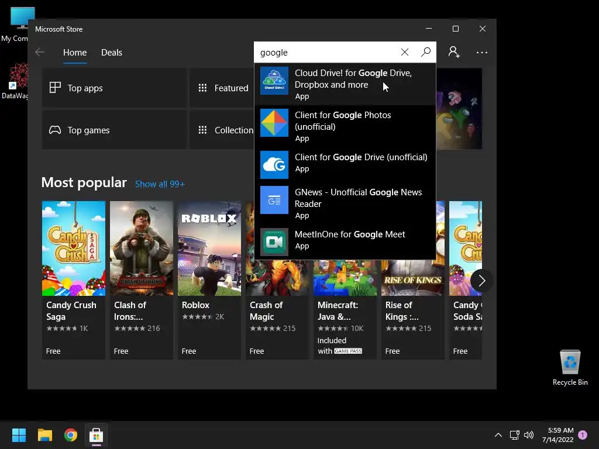Select the GNews Google News Reader suggestion
Image resolution: width=599 pixels, height=449 pixels.
(x=345, y=203)
